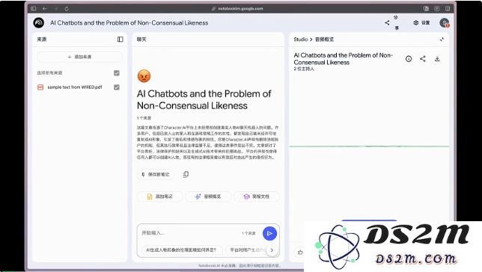Click the Studio breadcrumb link
482x272 pixels.
301,40
